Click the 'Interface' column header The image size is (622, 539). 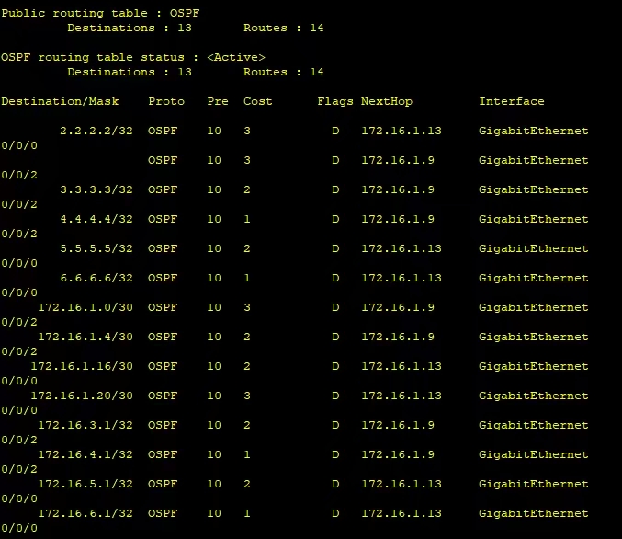pyautogui.click(x=512, y=102)
